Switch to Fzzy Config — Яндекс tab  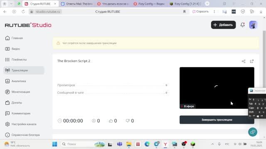click(150, 4)
